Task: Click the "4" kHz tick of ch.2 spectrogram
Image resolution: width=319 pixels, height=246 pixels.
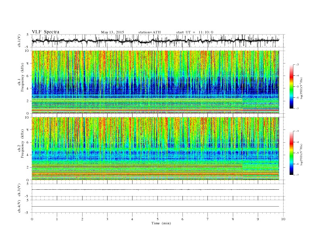Action: pyautogui.click(x=28, y=155)
